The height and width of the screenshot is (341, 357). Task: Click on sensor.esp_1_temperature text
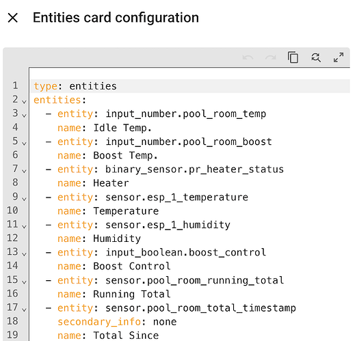click(177, 197)
